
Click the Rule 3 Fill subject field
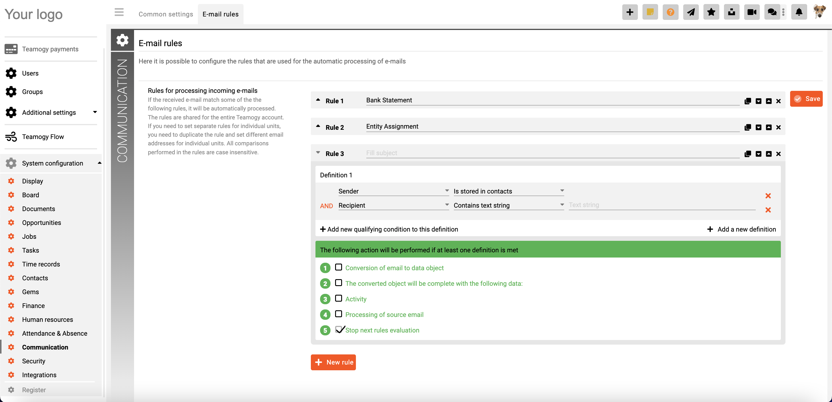(x=552, y=153)
